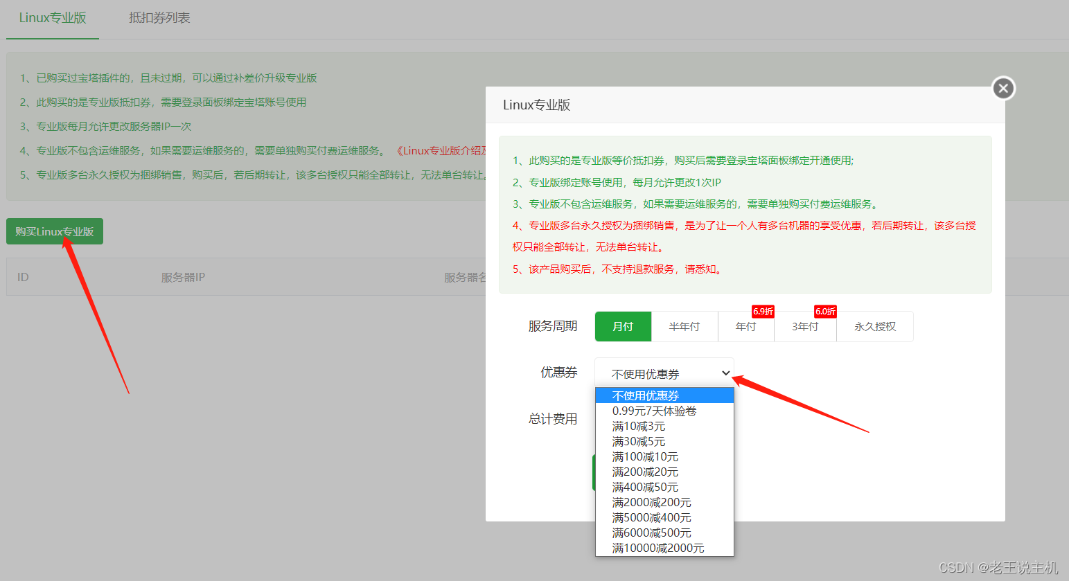Image resolution: width=1069 pixels, height=581 pixels.
Task: Choose 0.99元7天体验卷 coupon option
Action: [x=664, y=411]
